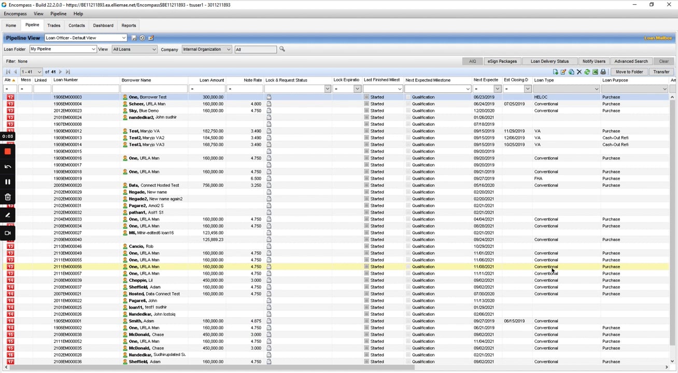Export pipeline to Excel icon
Image resolution: width=678 pixels, height=373 pixels.
(x=595, y=72)
